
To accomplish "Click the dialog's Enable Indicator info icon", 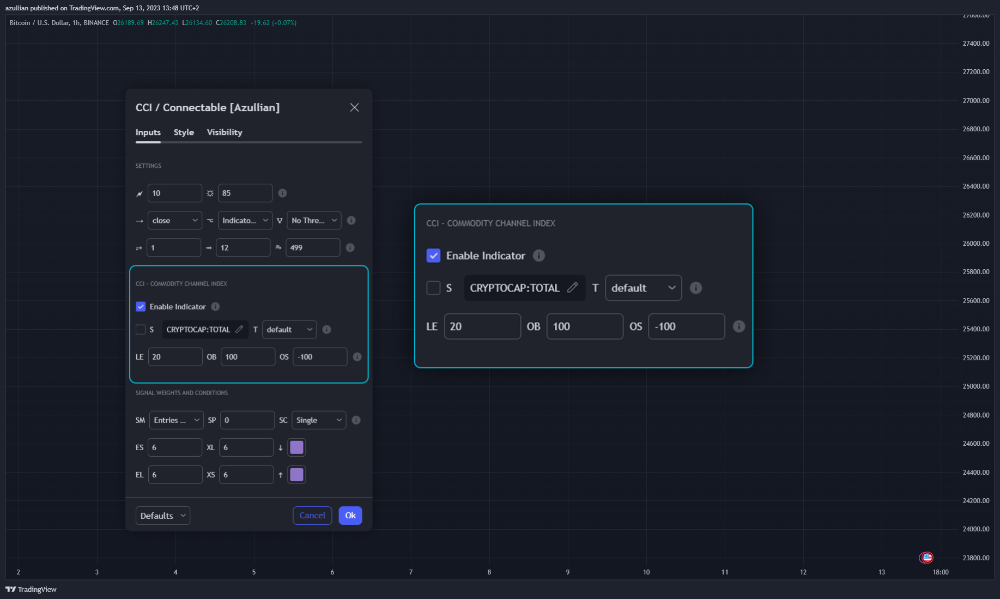I will click(215, 306).
